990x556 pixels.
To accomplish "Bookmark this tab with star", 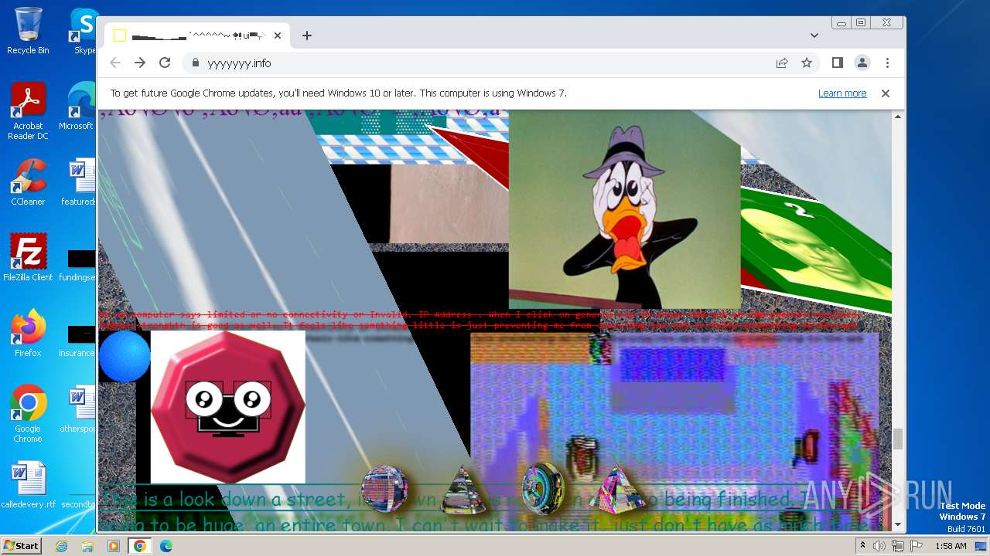I will [x=807, y=63].
